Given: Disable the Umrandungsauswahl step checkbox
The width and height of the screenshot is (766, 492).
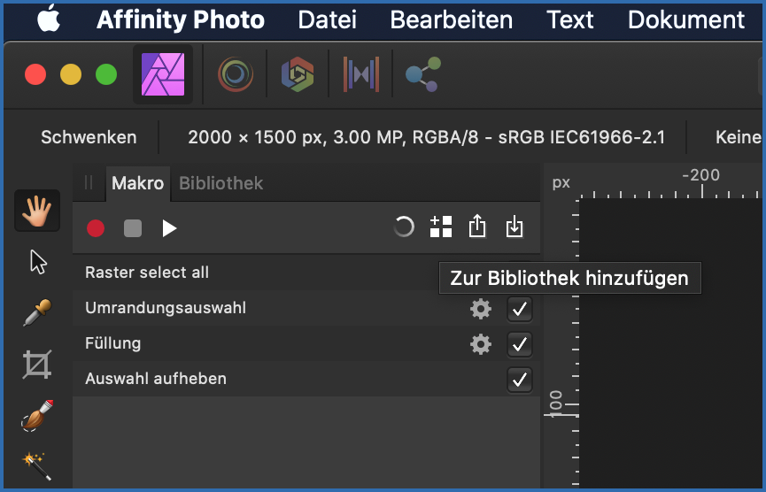Looking at the screenshot, I should (519, 309).
